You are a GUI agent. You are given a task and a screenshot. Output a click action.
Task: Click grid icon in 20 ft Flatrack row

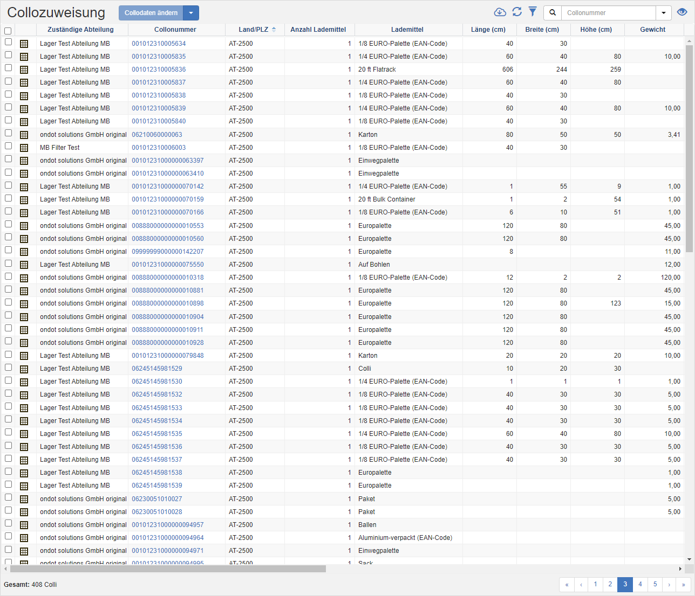coord(24,70)
